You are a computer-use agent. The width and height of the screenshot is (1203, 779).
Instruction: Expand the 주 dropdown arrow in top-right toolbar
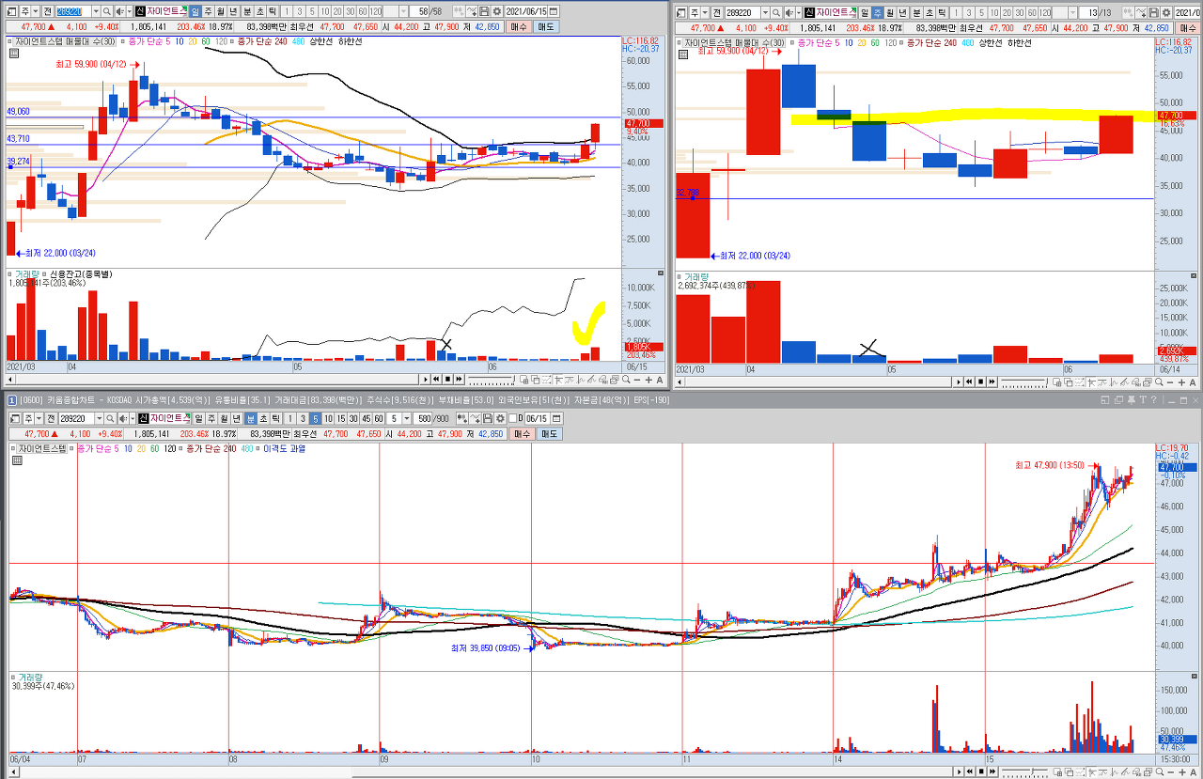(x=705, y=12)
